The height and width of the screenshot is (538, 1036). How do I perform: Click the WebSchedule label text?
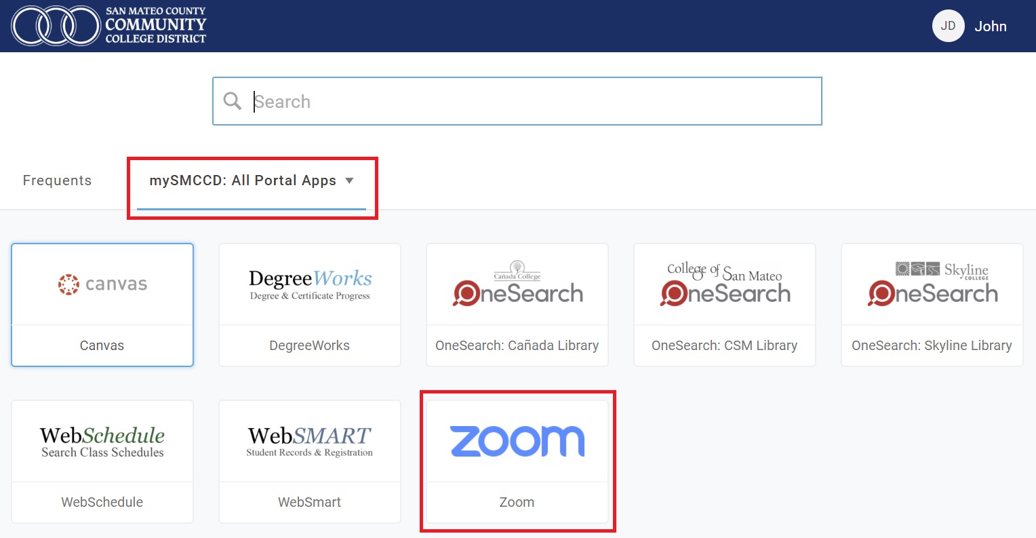tap(102, 502)
